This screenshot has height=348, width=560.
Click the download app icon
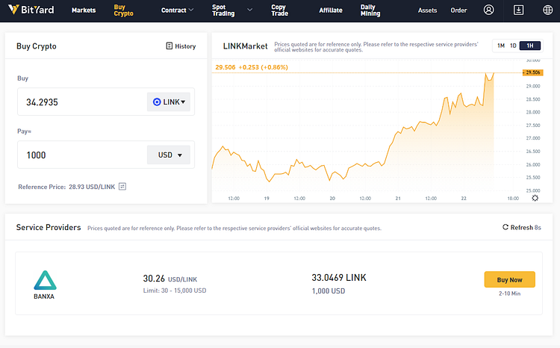coord(518,10)
